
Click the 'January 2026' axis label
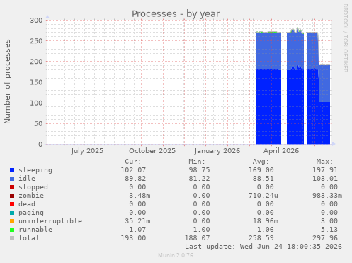[217, 151]
